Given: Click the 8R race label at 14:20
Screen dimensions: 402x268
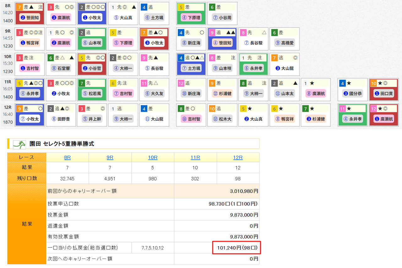Looking at the screenshot, I should 8,5.
